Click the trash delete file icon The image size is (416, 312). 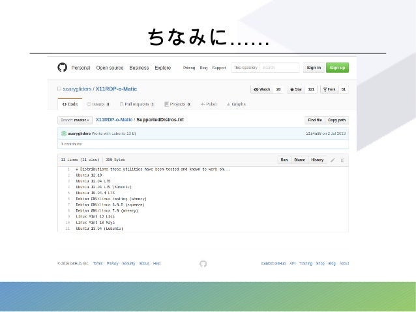coord(342,160)
